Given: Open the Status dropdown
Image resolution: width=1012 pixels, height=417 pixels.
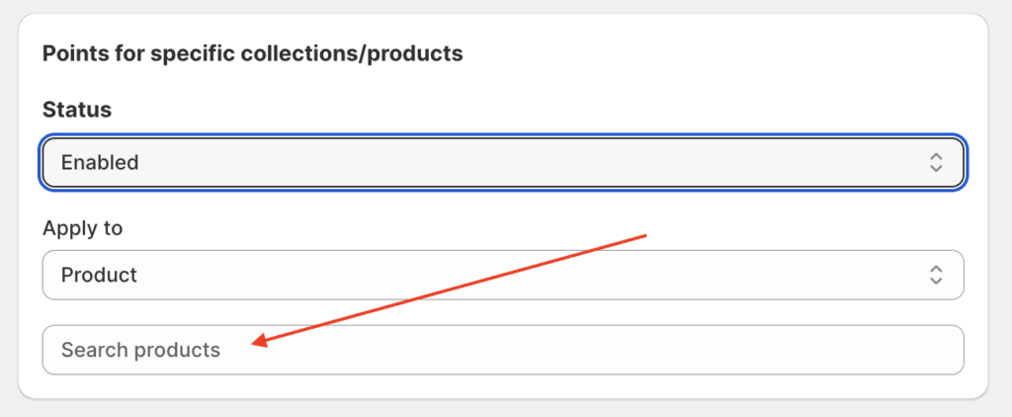Looking at the screenshot, I should (502, 162).
